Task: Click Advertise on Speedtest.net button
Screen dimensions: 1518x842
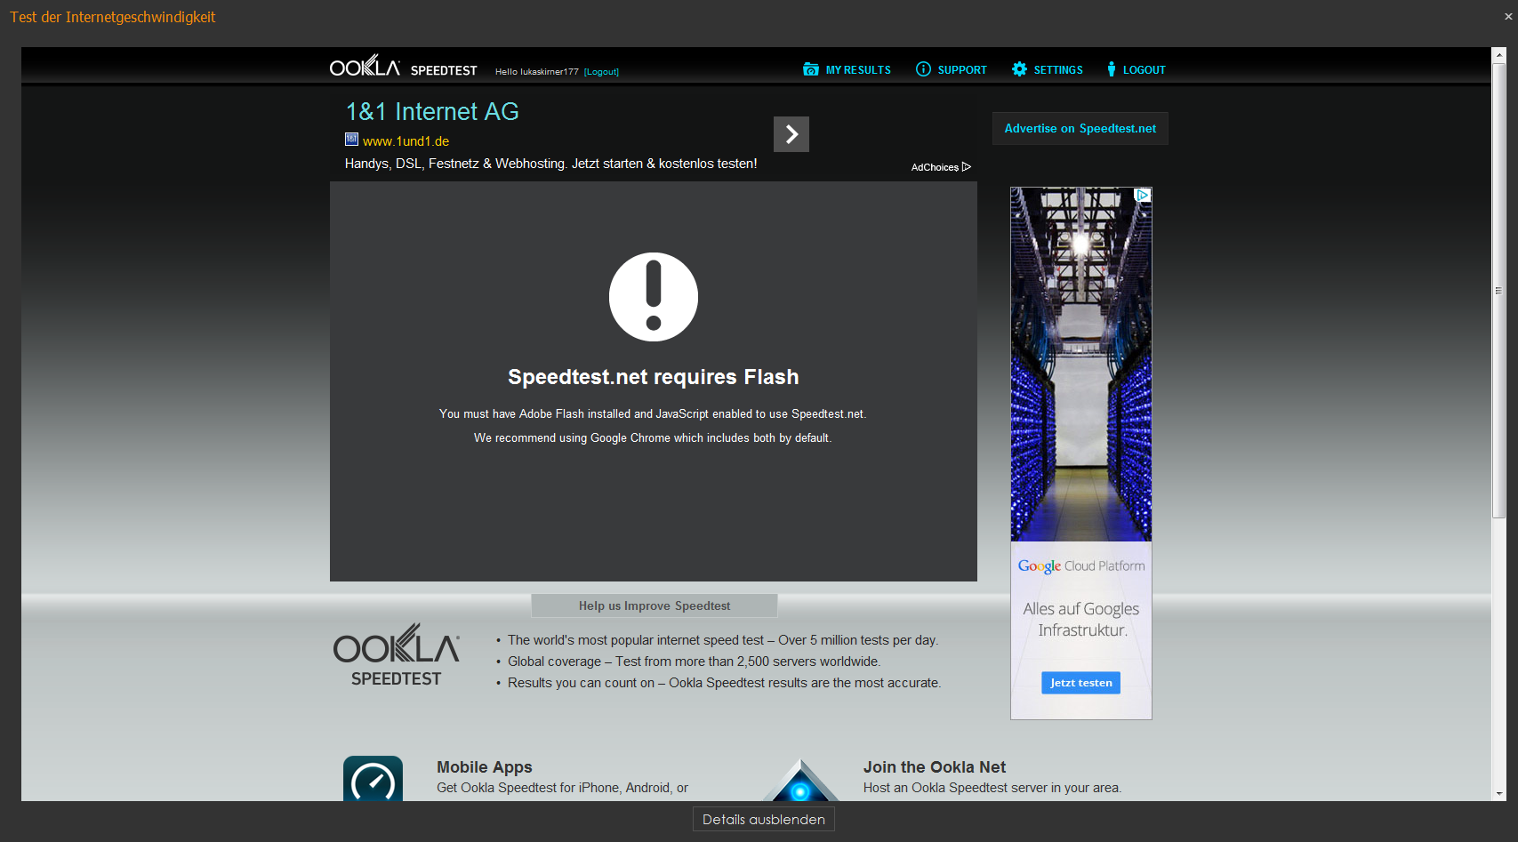Action: click(x=1080, y=129)
